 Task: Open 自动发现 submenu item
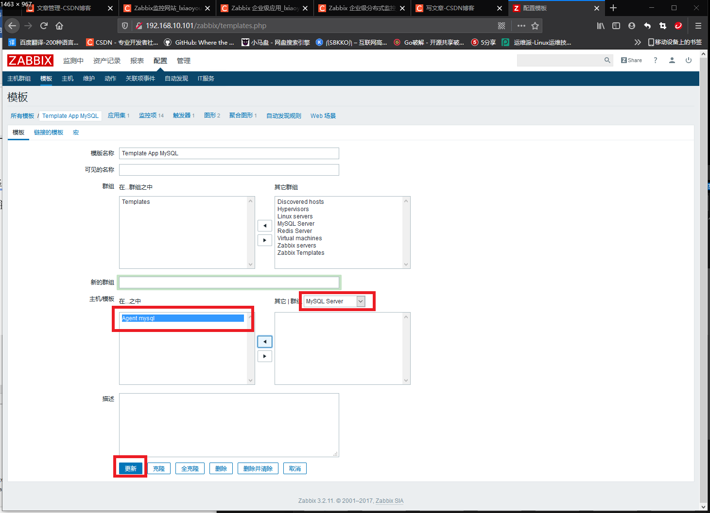[x=176, y=79]
